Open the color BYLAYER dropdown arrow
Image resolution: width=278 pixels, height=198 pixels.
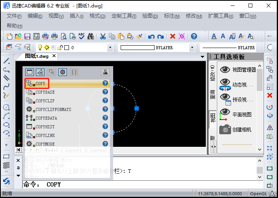click(x=192, y=47)
